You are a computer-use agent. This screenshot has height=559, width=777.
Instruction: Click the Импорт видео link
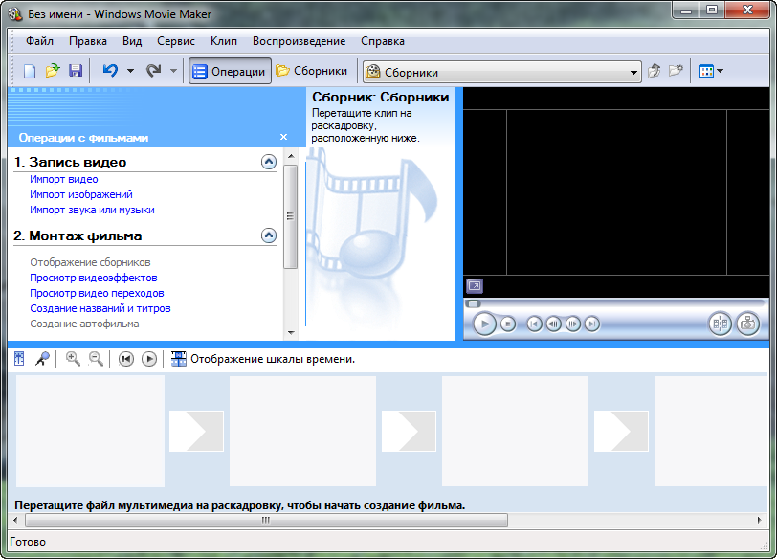[64, 179]
